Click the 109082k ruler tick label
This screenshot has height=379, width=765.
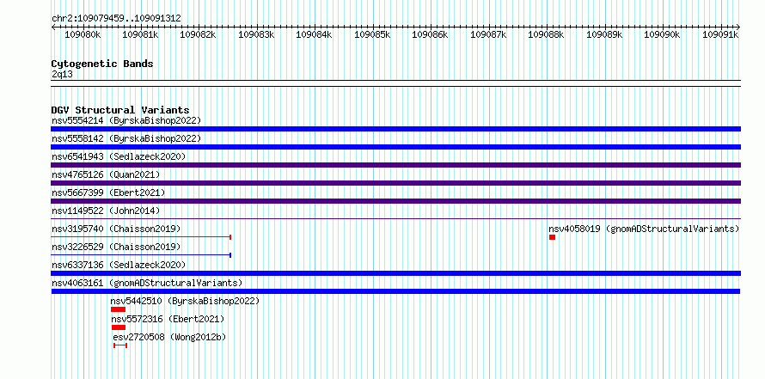tap(199, 34)
